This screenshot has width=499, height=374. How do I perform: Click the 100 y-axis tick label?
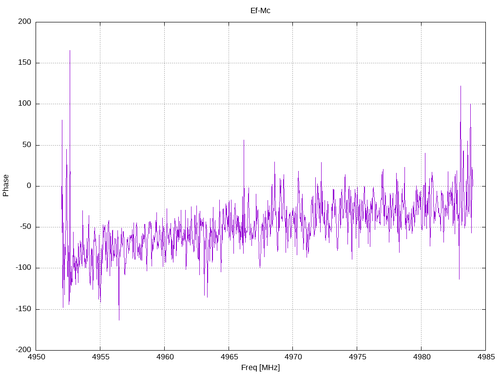coord(25,104)
